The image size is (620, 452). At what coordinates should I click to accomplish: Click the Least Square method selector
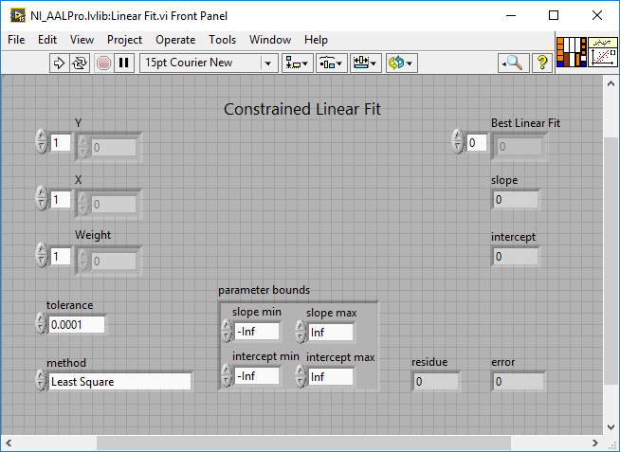pyautogui.click(x=119, y=381)
